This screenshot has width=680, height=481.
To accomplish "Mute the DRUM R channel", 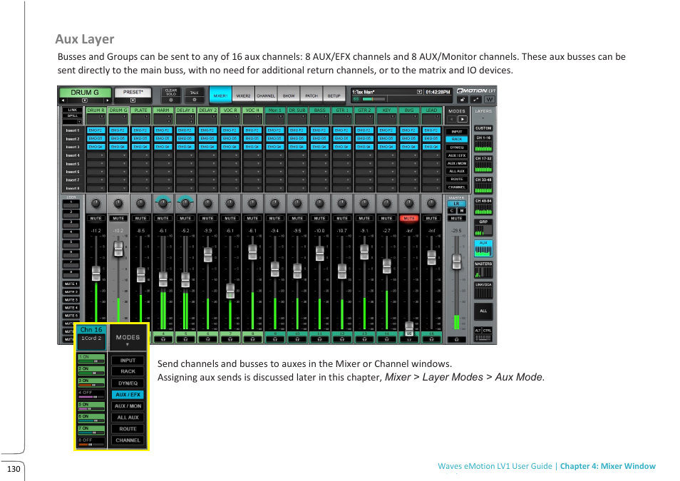I will [96, 218].
